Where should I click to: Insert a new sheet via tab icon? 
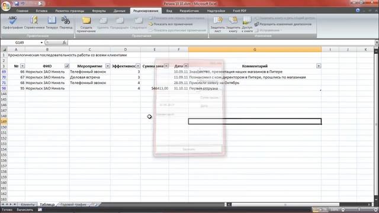coord(96,205)
